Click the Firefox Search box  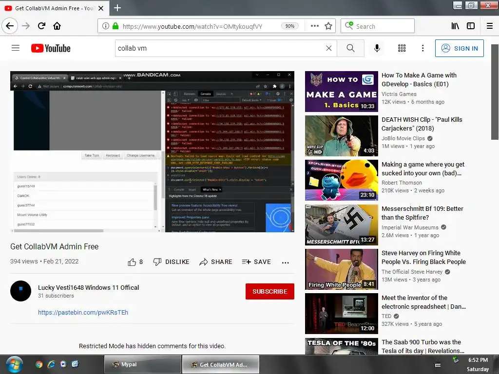tap(378, 26)
